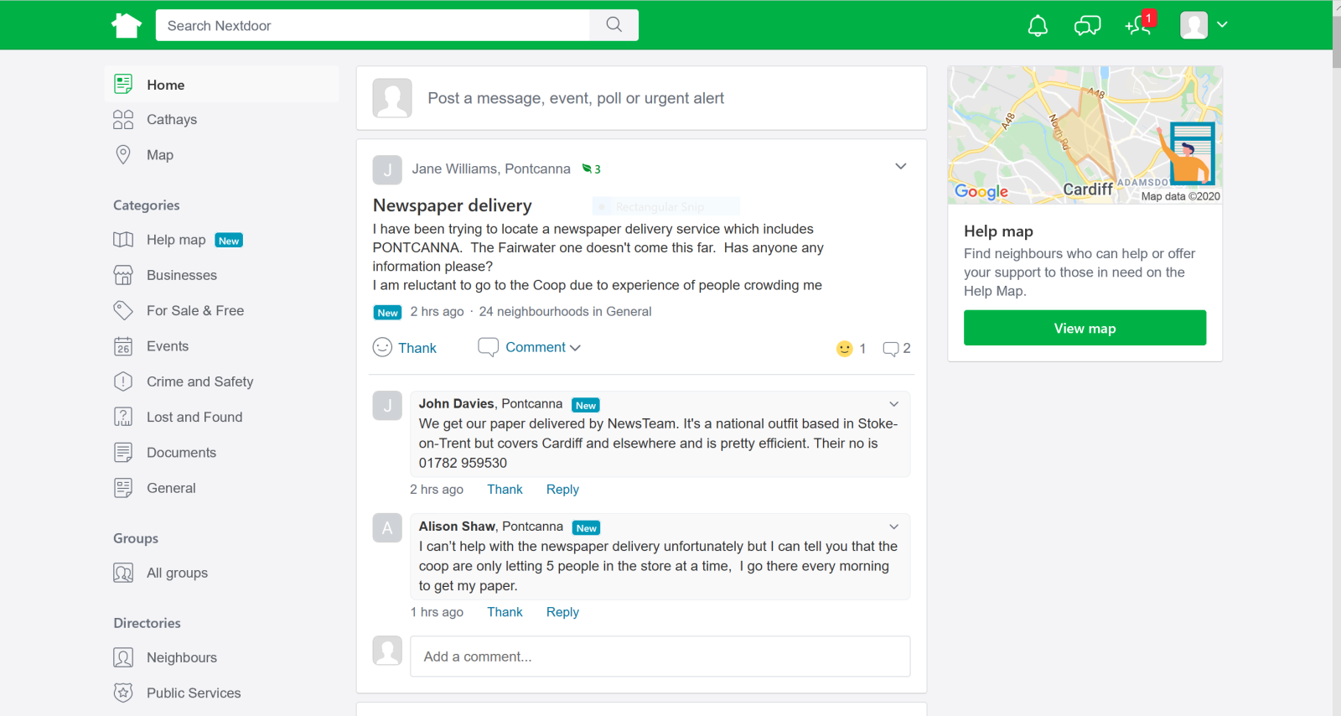Image resolution: width=1341 pixels, height=716 pixels.
Task: Click the Neighbours directory icon
Action: coord(123,657)
